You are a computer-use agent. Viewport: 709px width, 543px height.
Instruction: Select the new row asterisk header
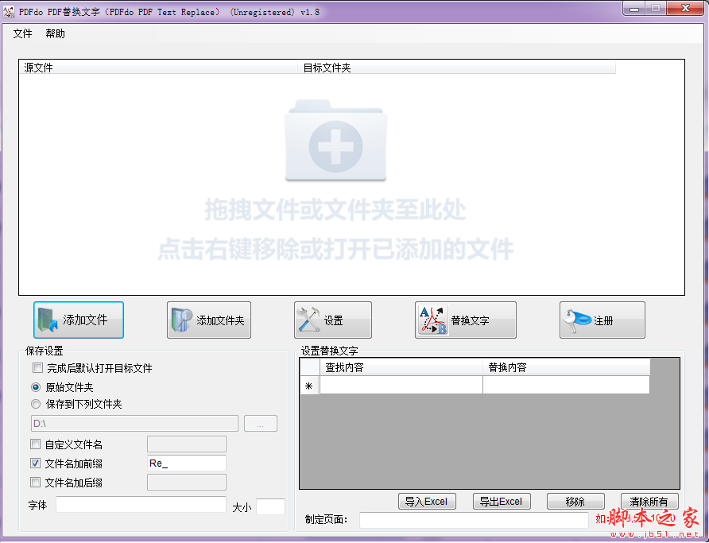point(309,386)
